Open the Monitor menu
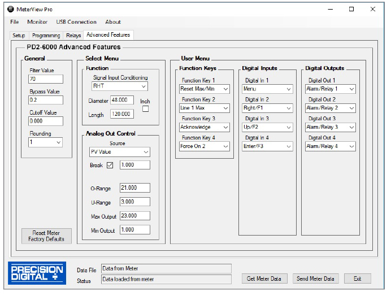 click(x=37, y=22)
